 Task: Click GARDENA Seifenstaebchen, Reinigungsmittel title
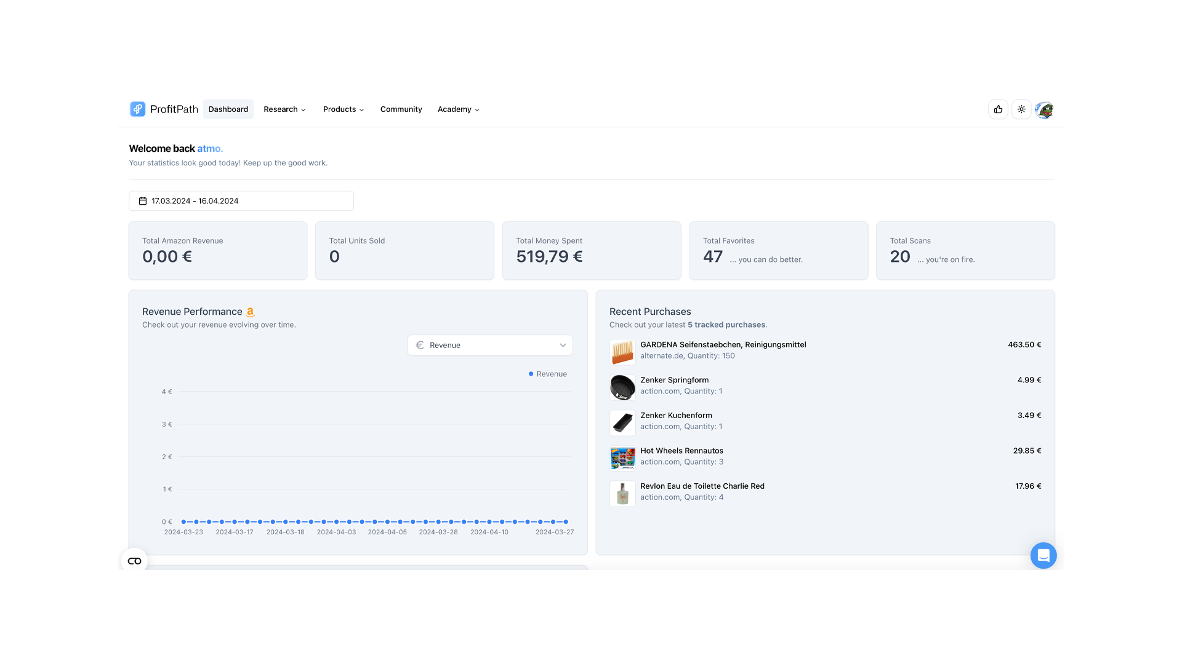point(723,344)
